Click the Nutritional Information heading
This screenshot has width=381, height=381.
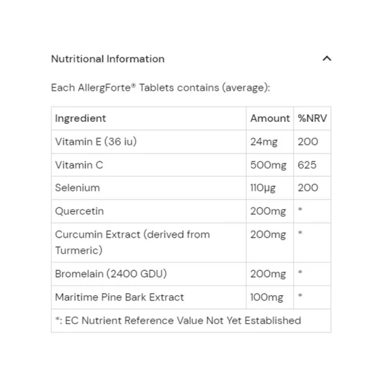[x=107, y=59]
